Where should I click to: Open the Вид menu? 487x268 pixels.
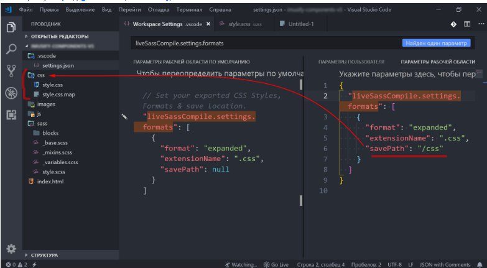106,9
